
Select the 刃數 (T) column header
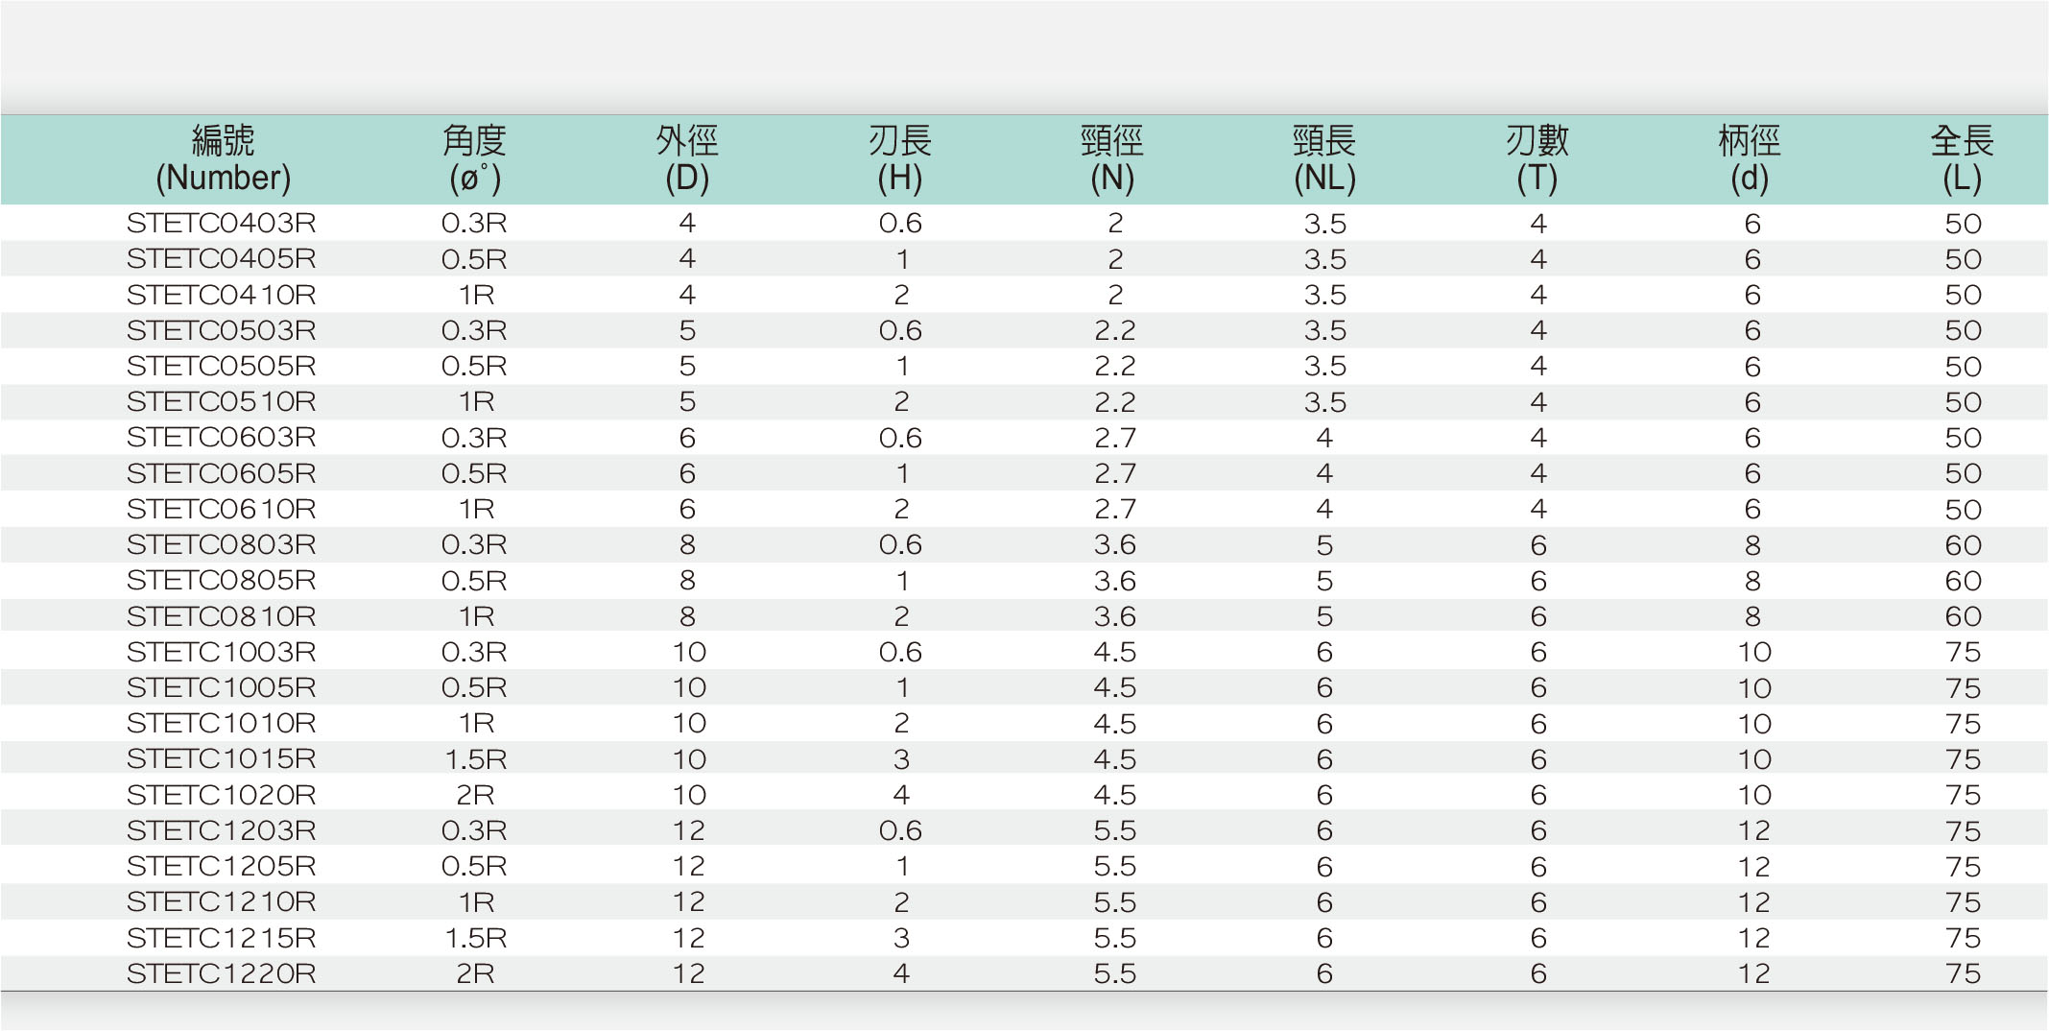coord(1537,159)
